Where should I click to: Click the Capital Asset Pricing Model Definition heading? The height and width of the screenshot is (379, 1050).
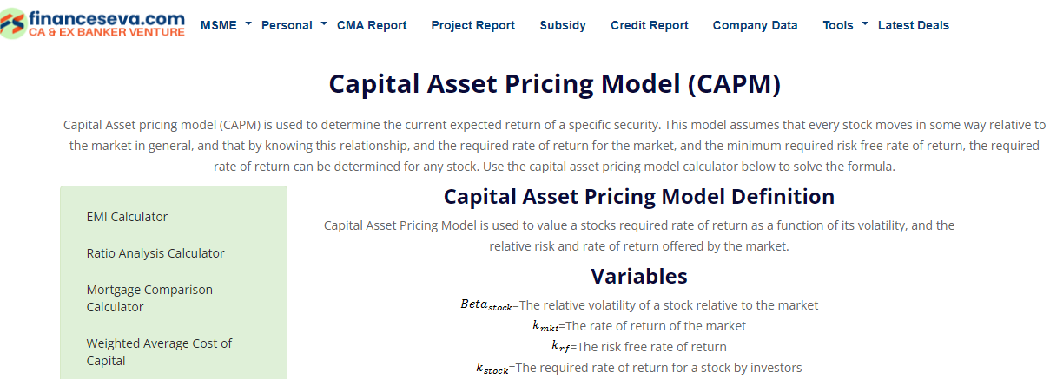[x=638, y=196]
